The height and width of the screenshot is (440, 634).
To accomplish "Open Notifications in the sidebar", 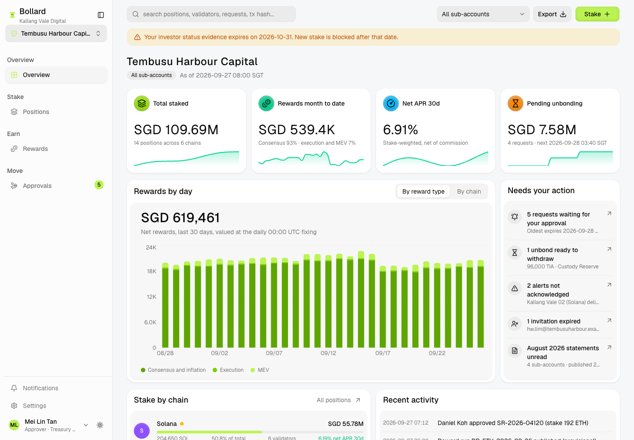I will point(56,388).
